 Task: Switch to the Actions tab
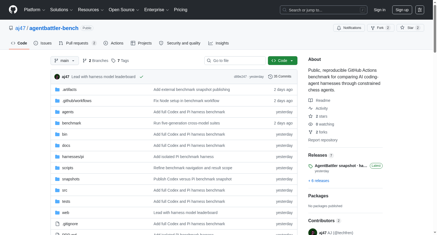(113, 43)
